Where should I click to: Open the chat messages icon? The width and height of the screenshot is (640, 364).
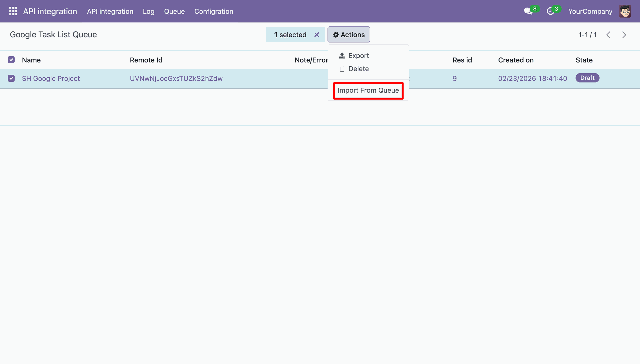[x=528, y=11]
